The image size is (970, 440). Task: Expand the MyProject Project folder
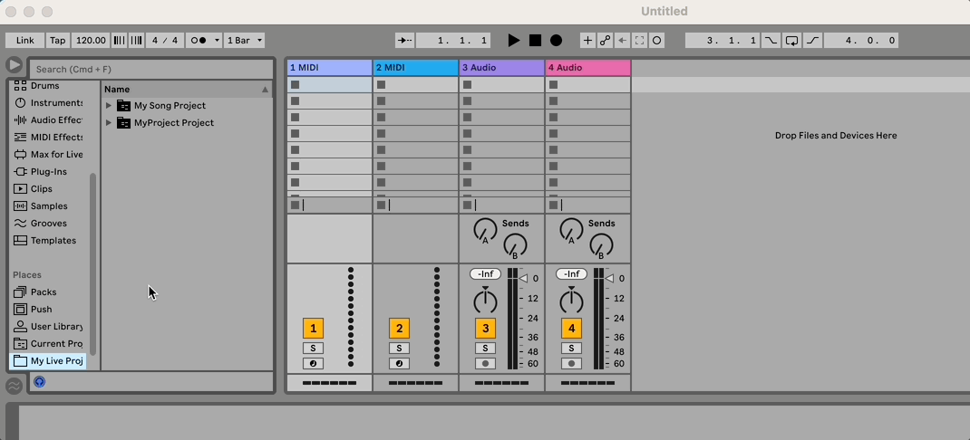tap(109, 123)
